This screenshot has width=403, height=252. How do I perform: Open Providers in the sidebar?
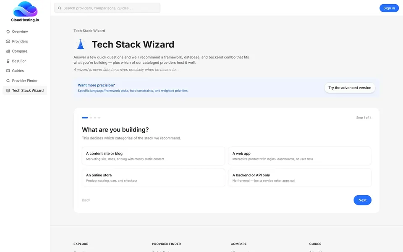(x=25, y=41)
